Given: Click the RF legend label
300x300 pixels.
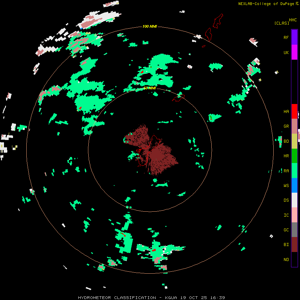Looking at the screenshot, I should pyautogui.click(x=286, y=37).
